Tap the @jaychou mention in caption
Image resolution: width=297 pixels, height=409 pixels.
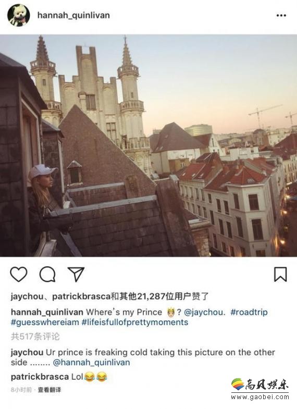(204, 312)
